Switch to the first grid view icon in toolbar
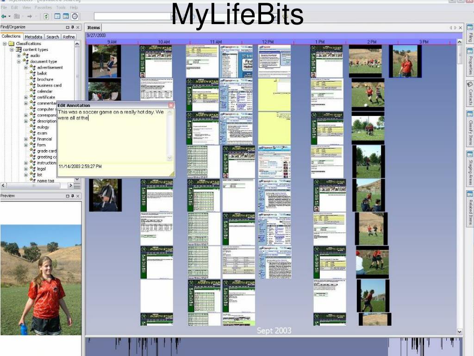This screenshot has width=474, height=356. click(57, 16)
